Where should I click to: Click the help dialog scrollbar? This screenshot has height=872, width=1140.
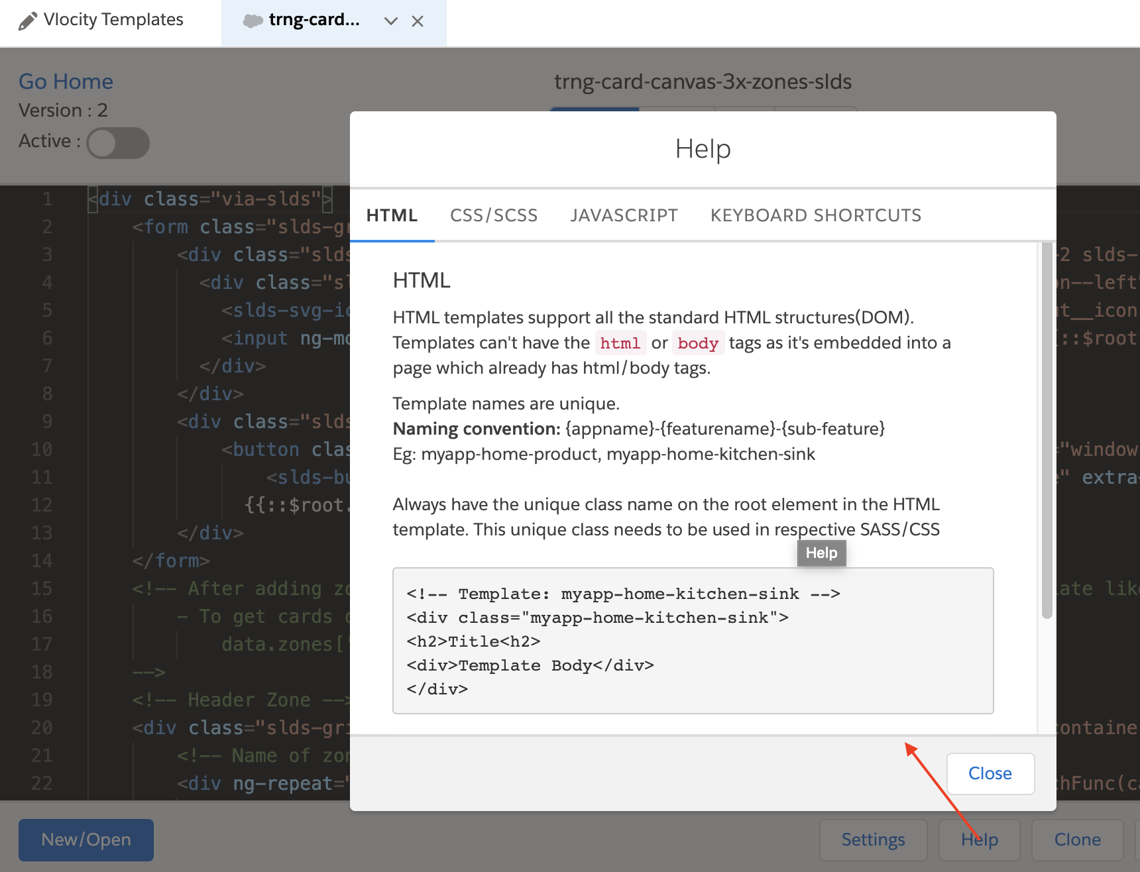1047,431
